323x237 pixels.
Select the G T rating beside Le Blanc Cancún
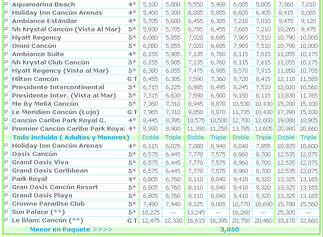tap(132, 221)
